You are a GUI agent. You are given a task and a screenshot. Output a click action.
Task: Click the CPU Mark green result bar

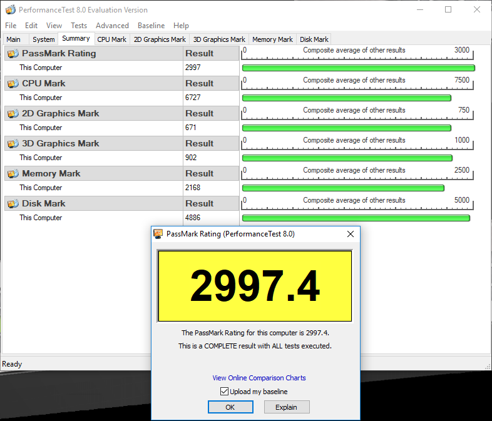click(x=346, y=98)
